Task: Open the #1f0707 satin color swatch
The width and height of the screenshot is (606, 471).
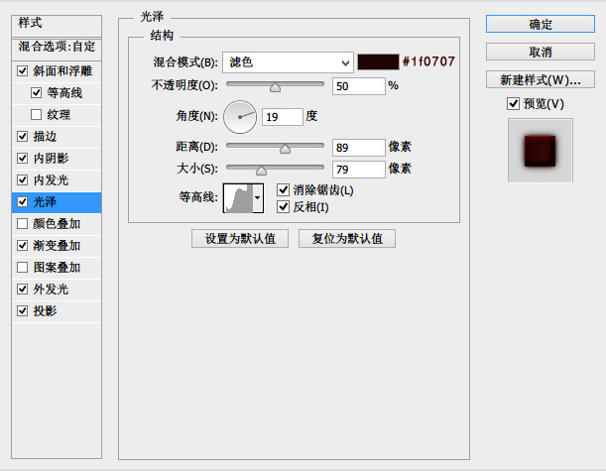Action: click(378, 61)
